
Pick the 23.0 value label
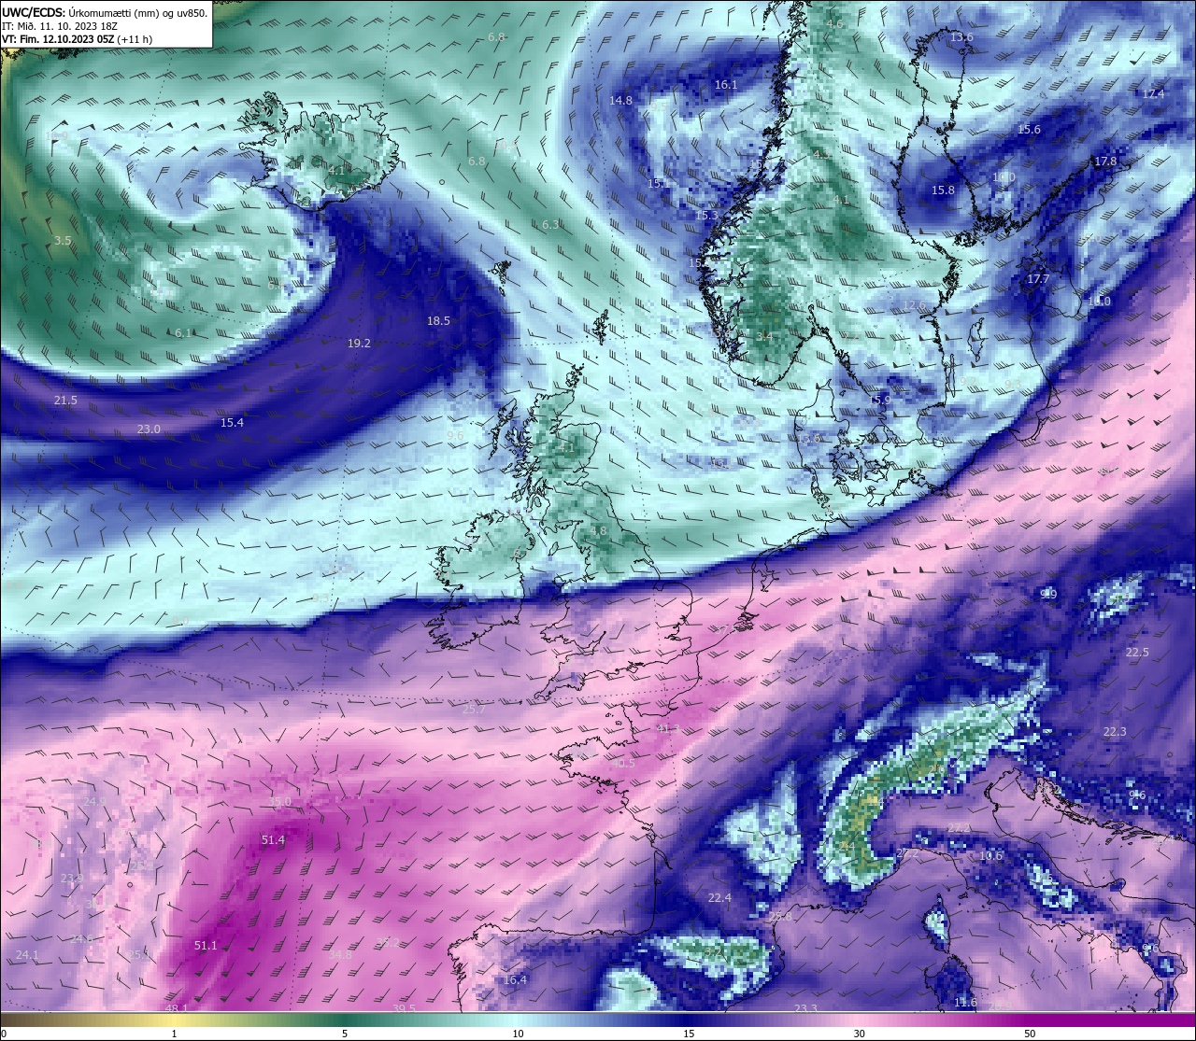(x=149, y=429)
